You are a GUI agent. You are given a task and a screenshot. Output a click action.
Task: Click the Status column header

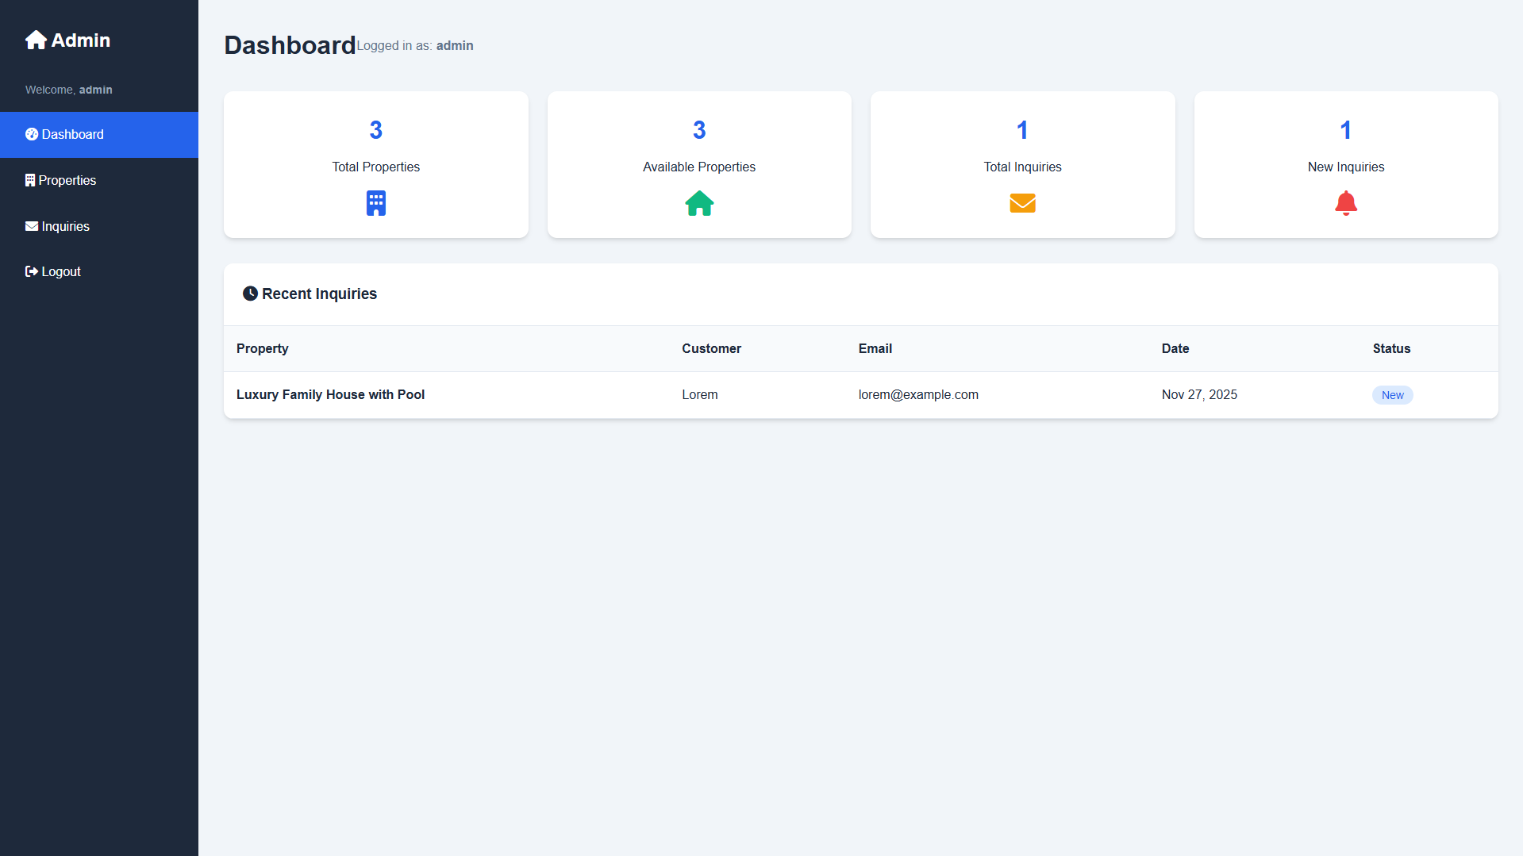[1391, 349]
